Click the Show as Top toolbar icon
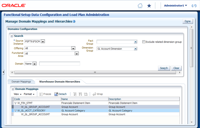 click(86, 94)
